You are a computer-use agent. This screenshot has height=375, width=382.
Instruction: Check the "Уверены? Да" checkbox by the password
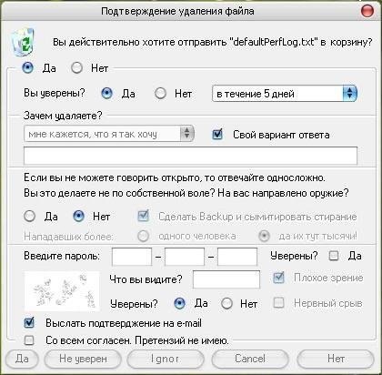pyautogui.click(x=334, y=256)
